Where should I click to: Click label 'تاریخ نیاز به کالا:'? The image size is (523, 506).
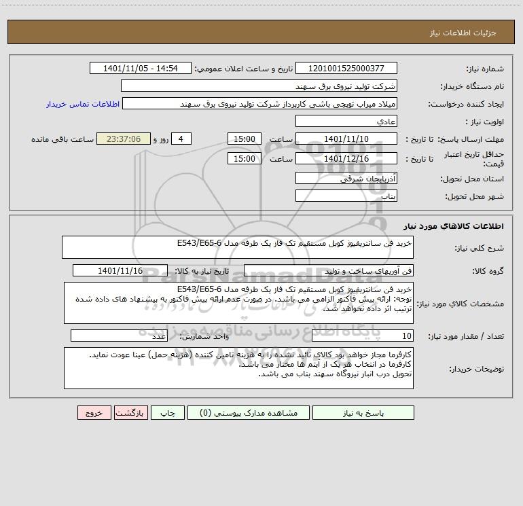(x=202, y=272)
